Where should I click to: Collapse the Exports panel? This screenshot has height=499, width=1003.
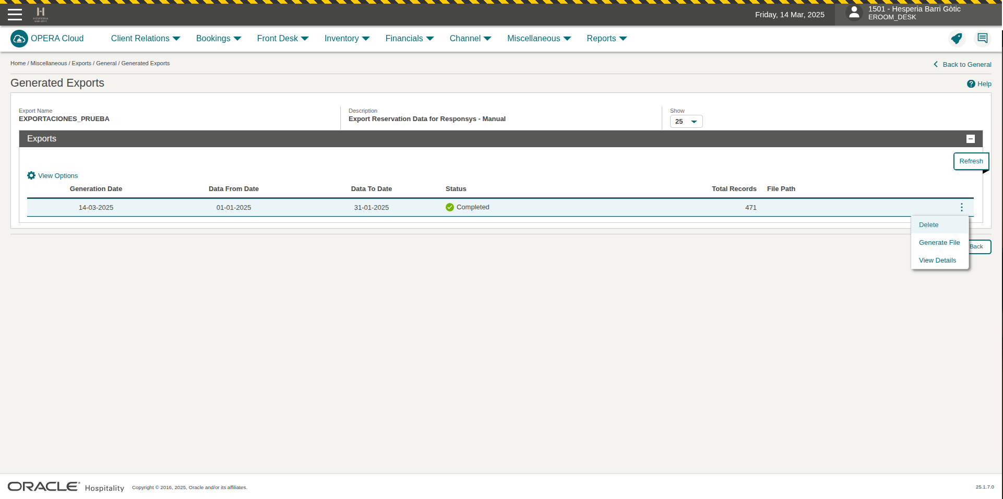point(970,139)
